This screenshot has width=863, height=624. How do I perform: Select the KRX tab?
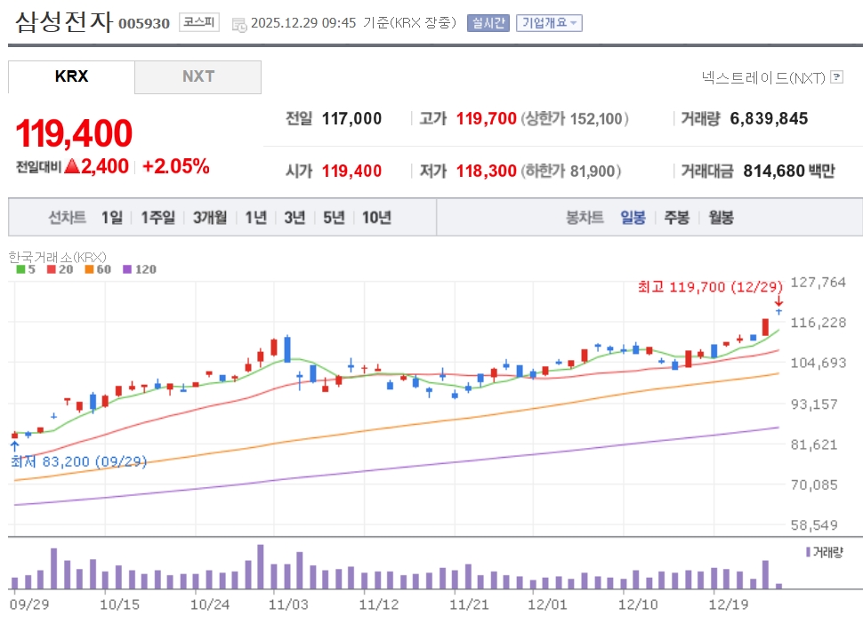[x=71, y=76]
